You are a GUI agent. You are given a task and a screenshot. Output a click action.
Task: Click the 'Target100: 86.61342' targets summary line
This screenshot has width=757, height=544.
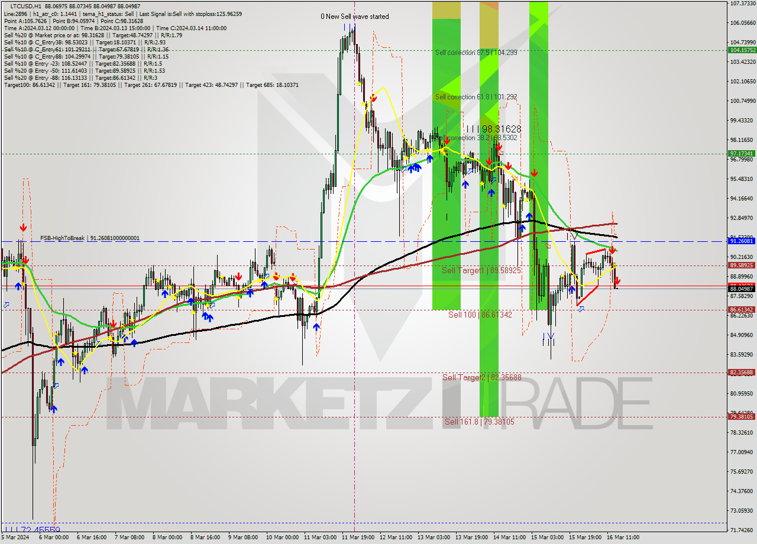(151, 85)
